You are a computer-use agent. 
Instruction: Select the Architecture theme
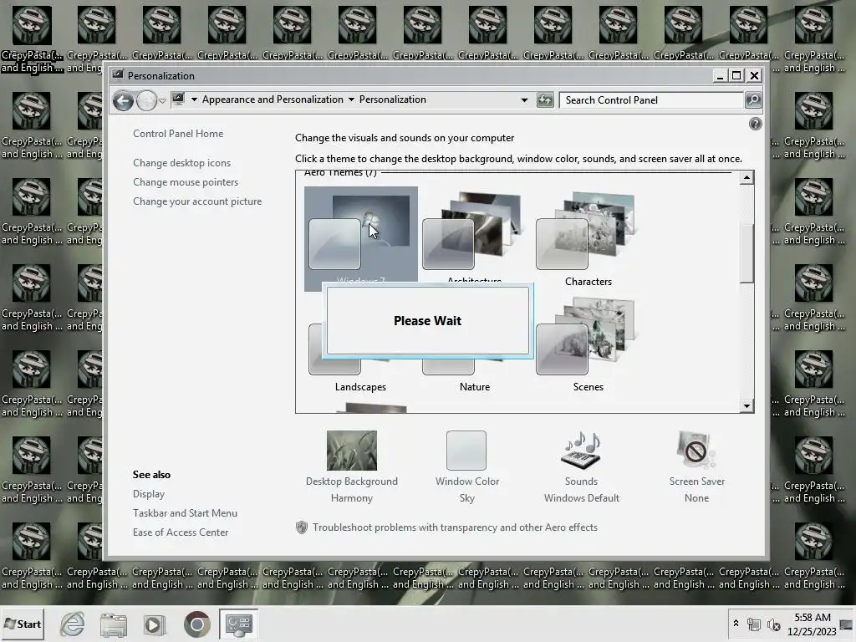point(474,235)
